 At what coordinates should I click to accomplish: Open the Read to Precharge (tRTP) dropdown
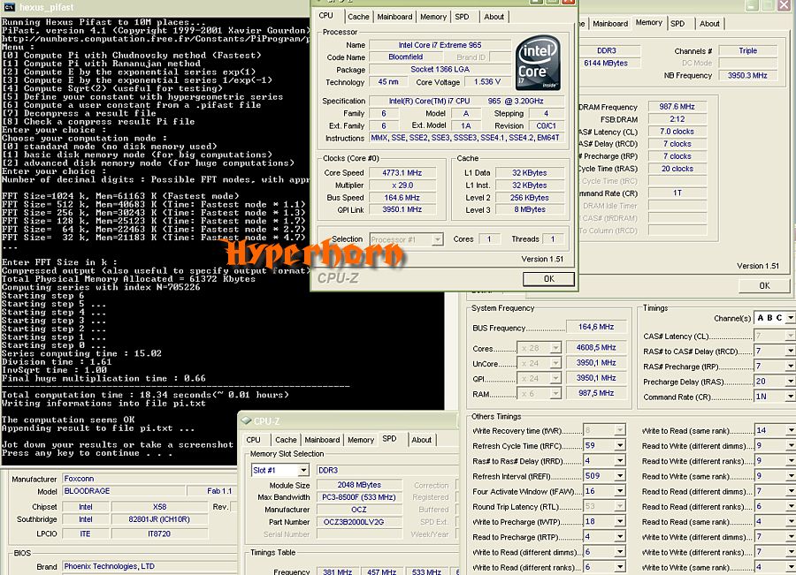point(620,537)
